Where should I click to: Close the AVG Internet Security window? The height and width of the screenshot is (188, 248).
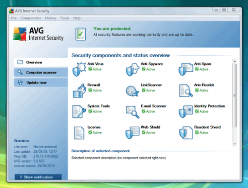click(x=234, y=10)
